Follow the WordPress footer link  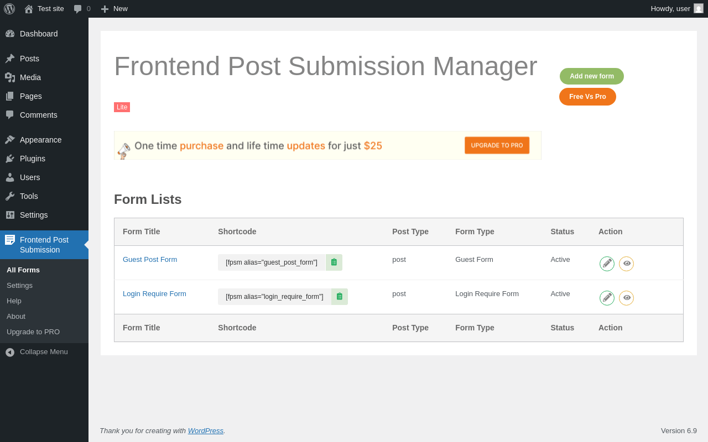click(205, 431)
